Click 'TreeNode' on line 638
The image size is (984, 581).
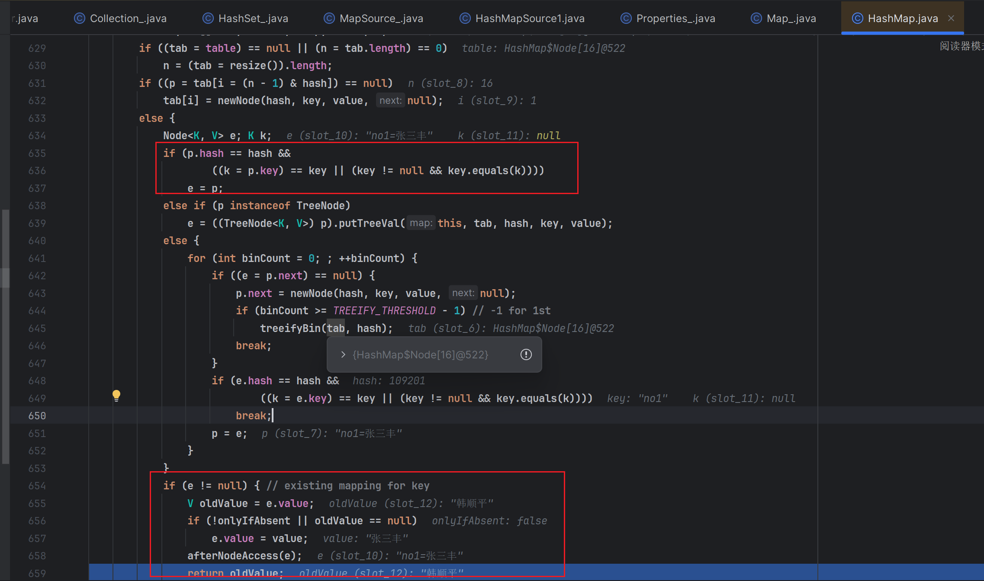coord(321,206)
